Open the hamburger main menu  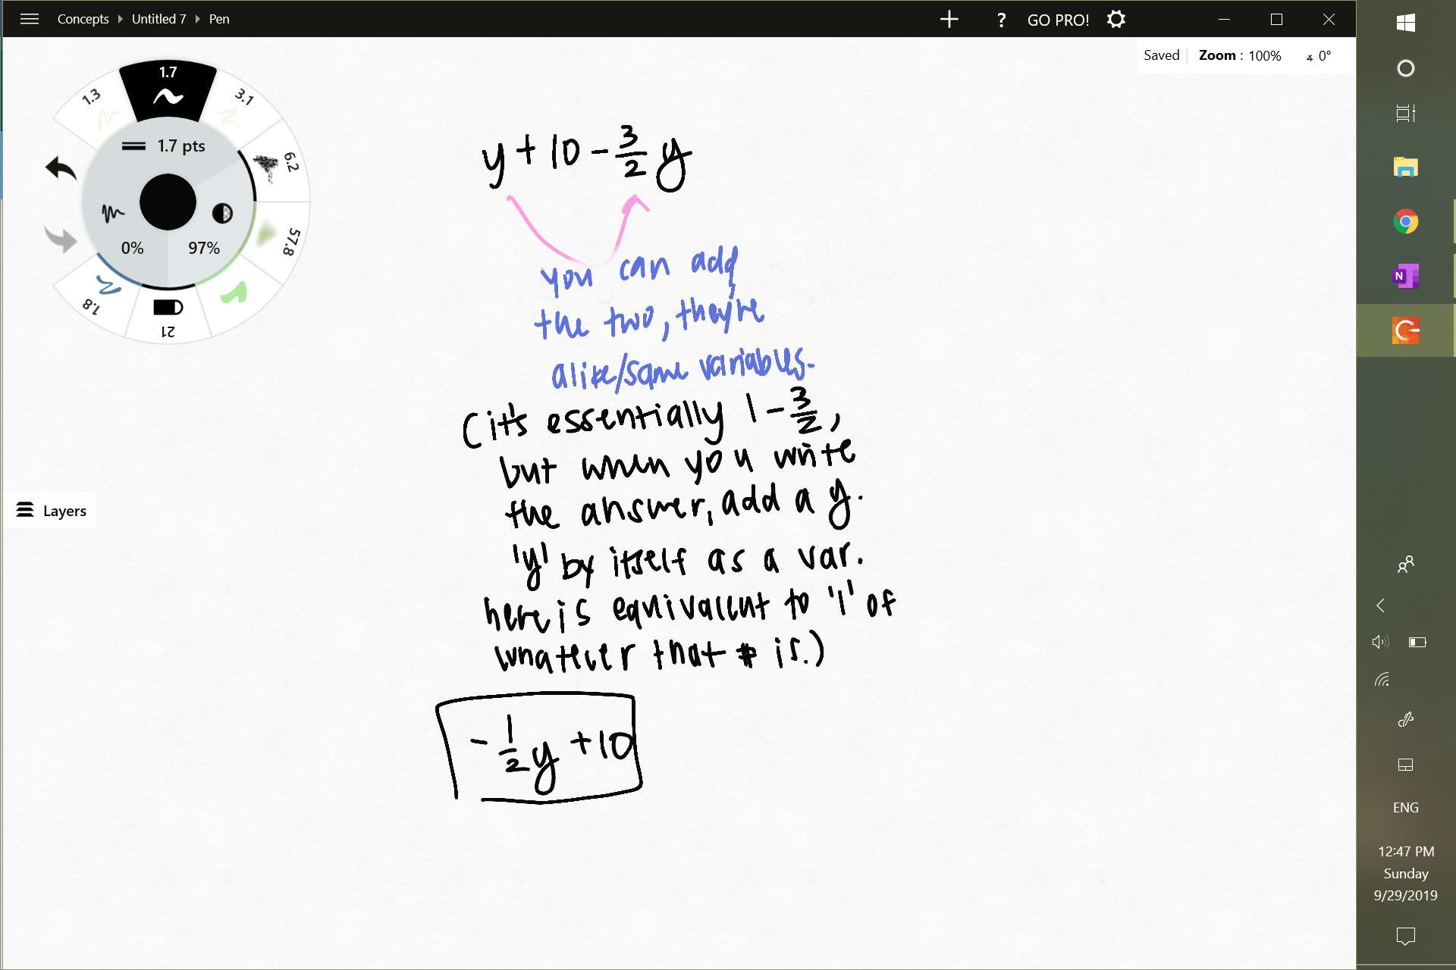(x=30, y=19)
